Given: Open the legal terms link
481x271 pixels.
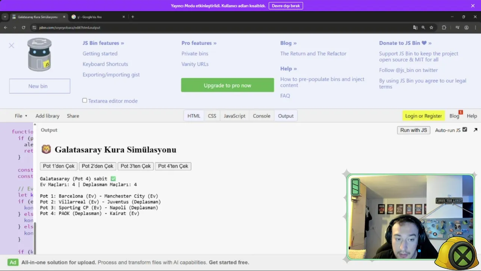Looking at the screenshot, I should (x=423, y=84).
